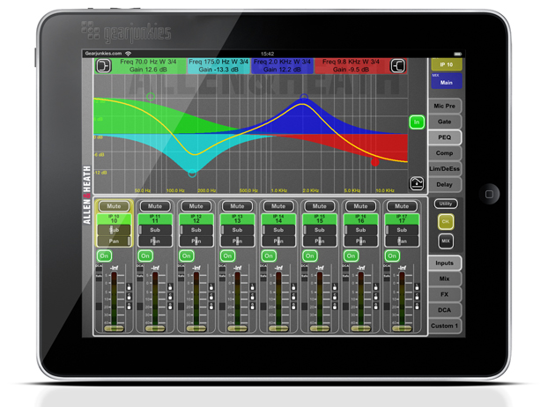
Task: Toggle the On button for channel 14
Action: point(269,255)
